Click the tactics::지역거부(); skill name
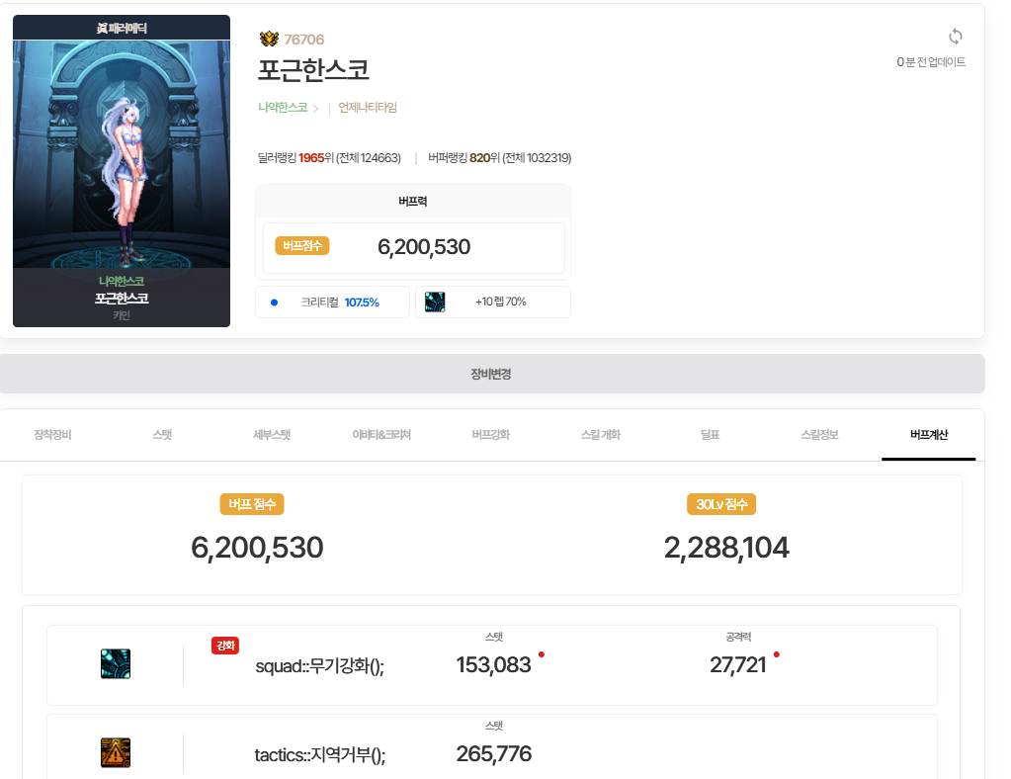 320,754
